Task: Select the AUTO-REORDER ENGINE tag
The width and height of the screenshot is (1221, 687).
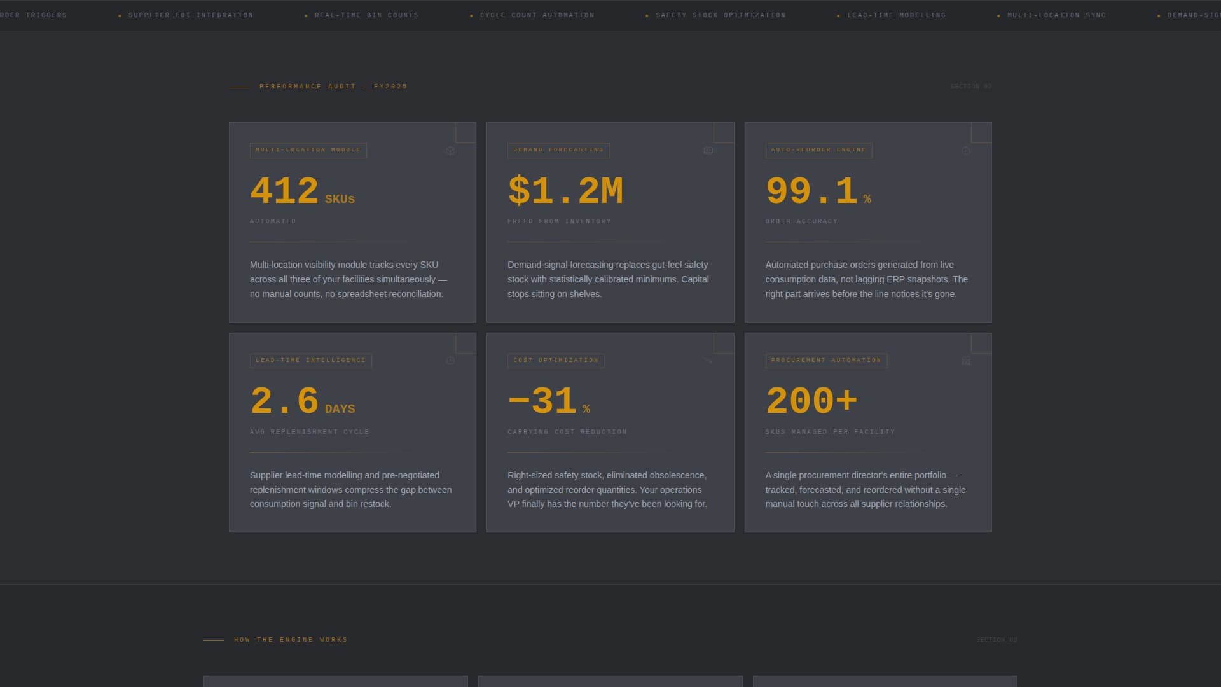Action: tap(818, 150)
